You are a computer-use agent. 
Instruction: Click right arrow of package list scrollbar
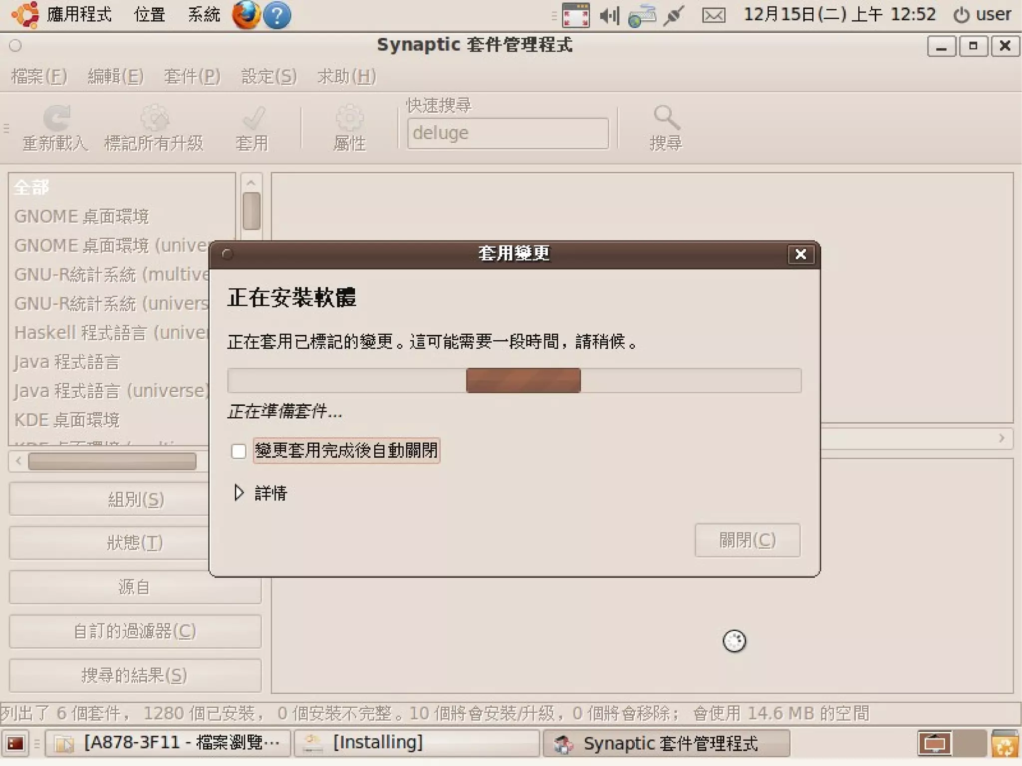[1002, 438]
